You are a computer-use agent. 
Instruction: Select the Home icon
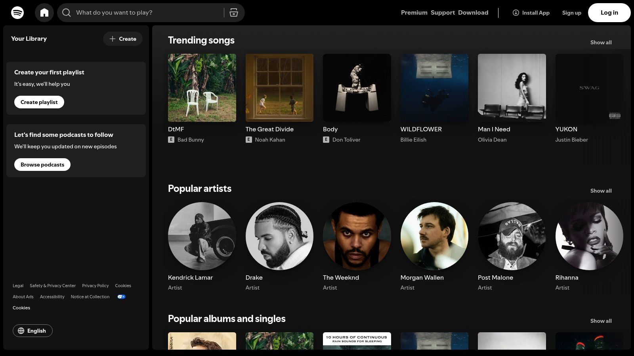44,12
